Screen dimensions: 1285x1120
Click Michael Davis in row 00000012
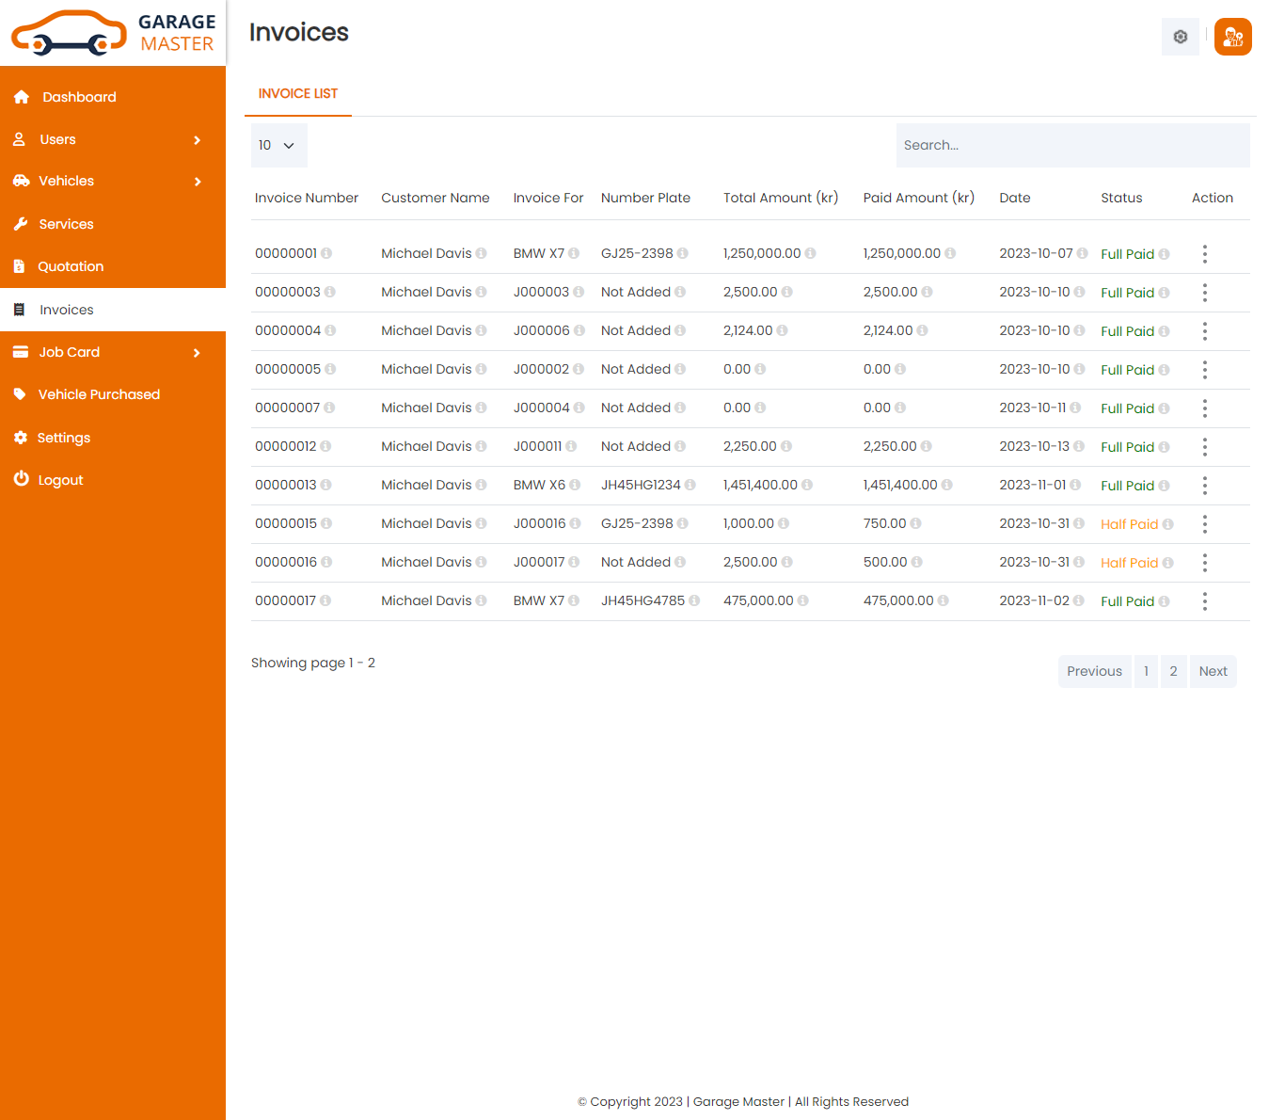click(x=426, y=446)
